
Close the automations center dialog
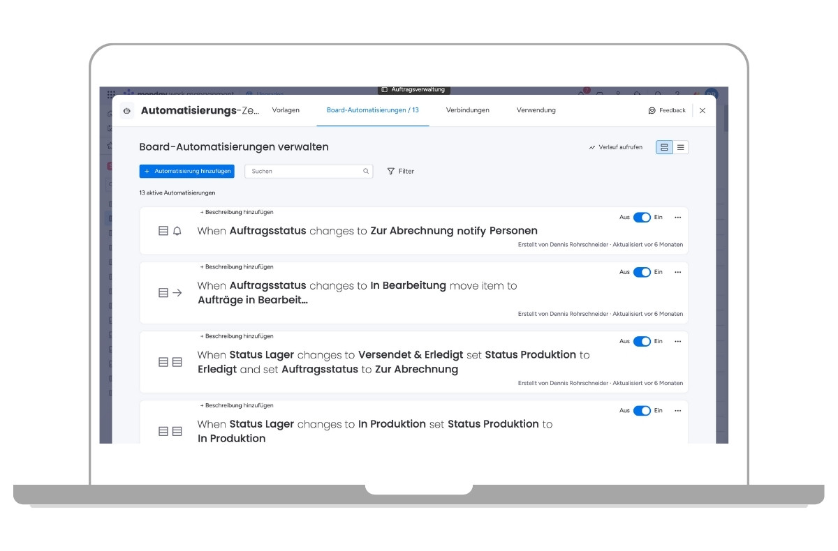point(703,110)
